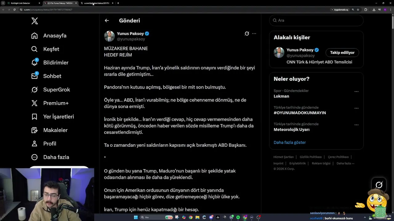Screen dimensions: 394x221
Task: Open browser profile avatar
Action: click(x=385, y=10)
